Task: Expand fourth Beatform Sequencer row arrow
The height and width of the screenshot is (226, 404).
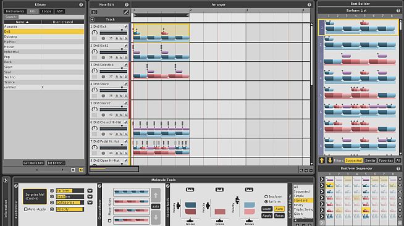Action: (x=322, y=198)
